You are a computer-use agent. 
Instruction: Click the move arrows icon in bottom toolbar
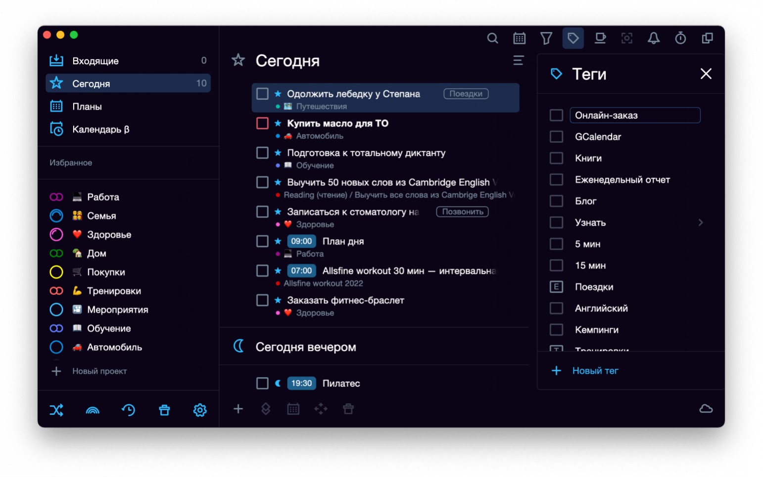[321, 409]
